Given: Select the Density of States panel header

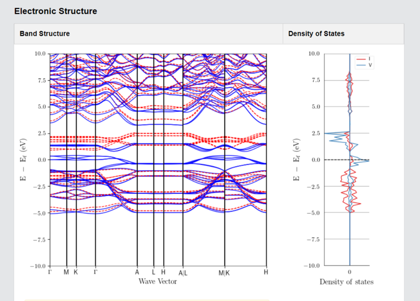Looking at the screenshot, I should pyautogui.click(x=343, y=34).
